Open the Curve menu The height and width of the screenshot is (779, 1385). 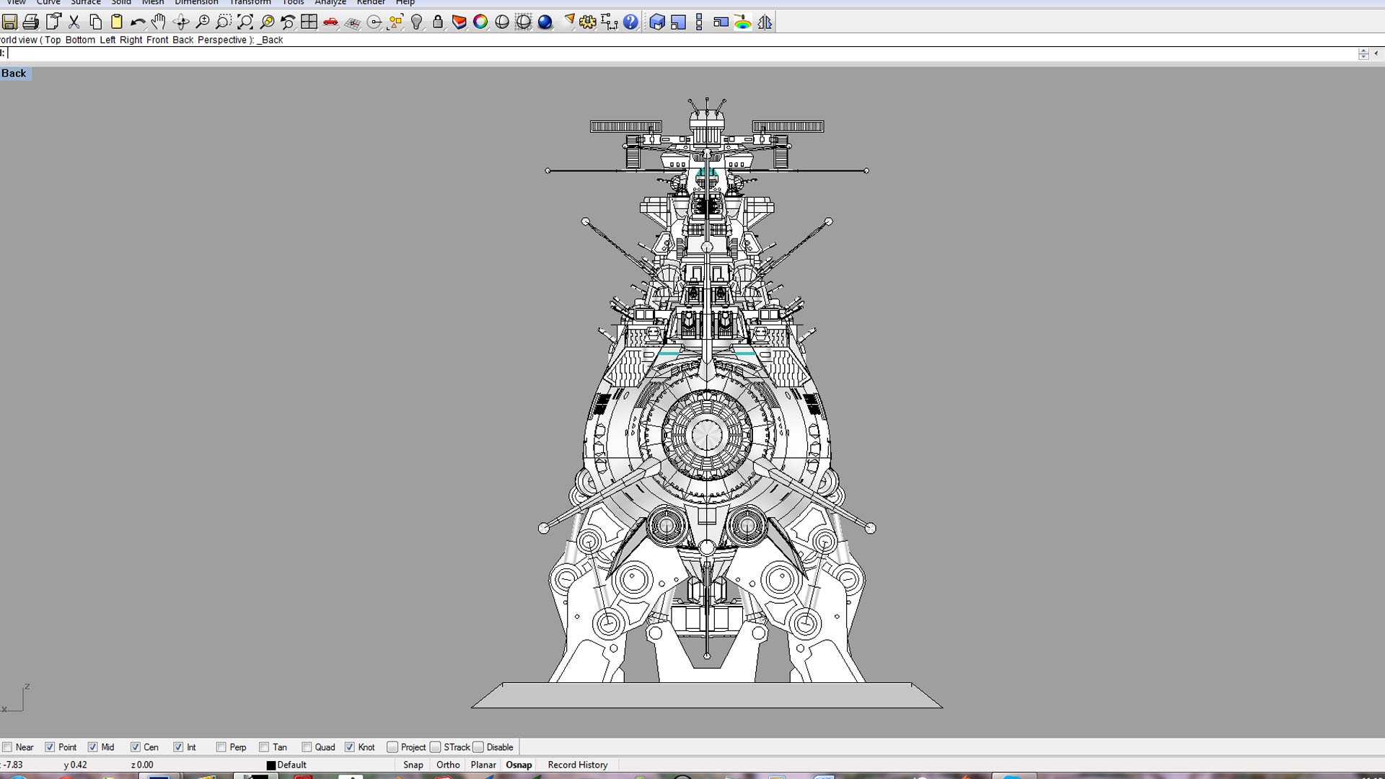[48, 3]
